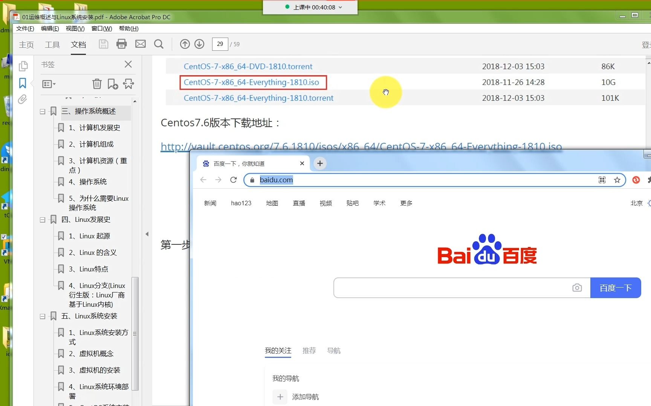Image resolution: width=651 pixels, height=406 pixels.
Task: Open the 新闻 link on Baidu
Action: point(210,203)
